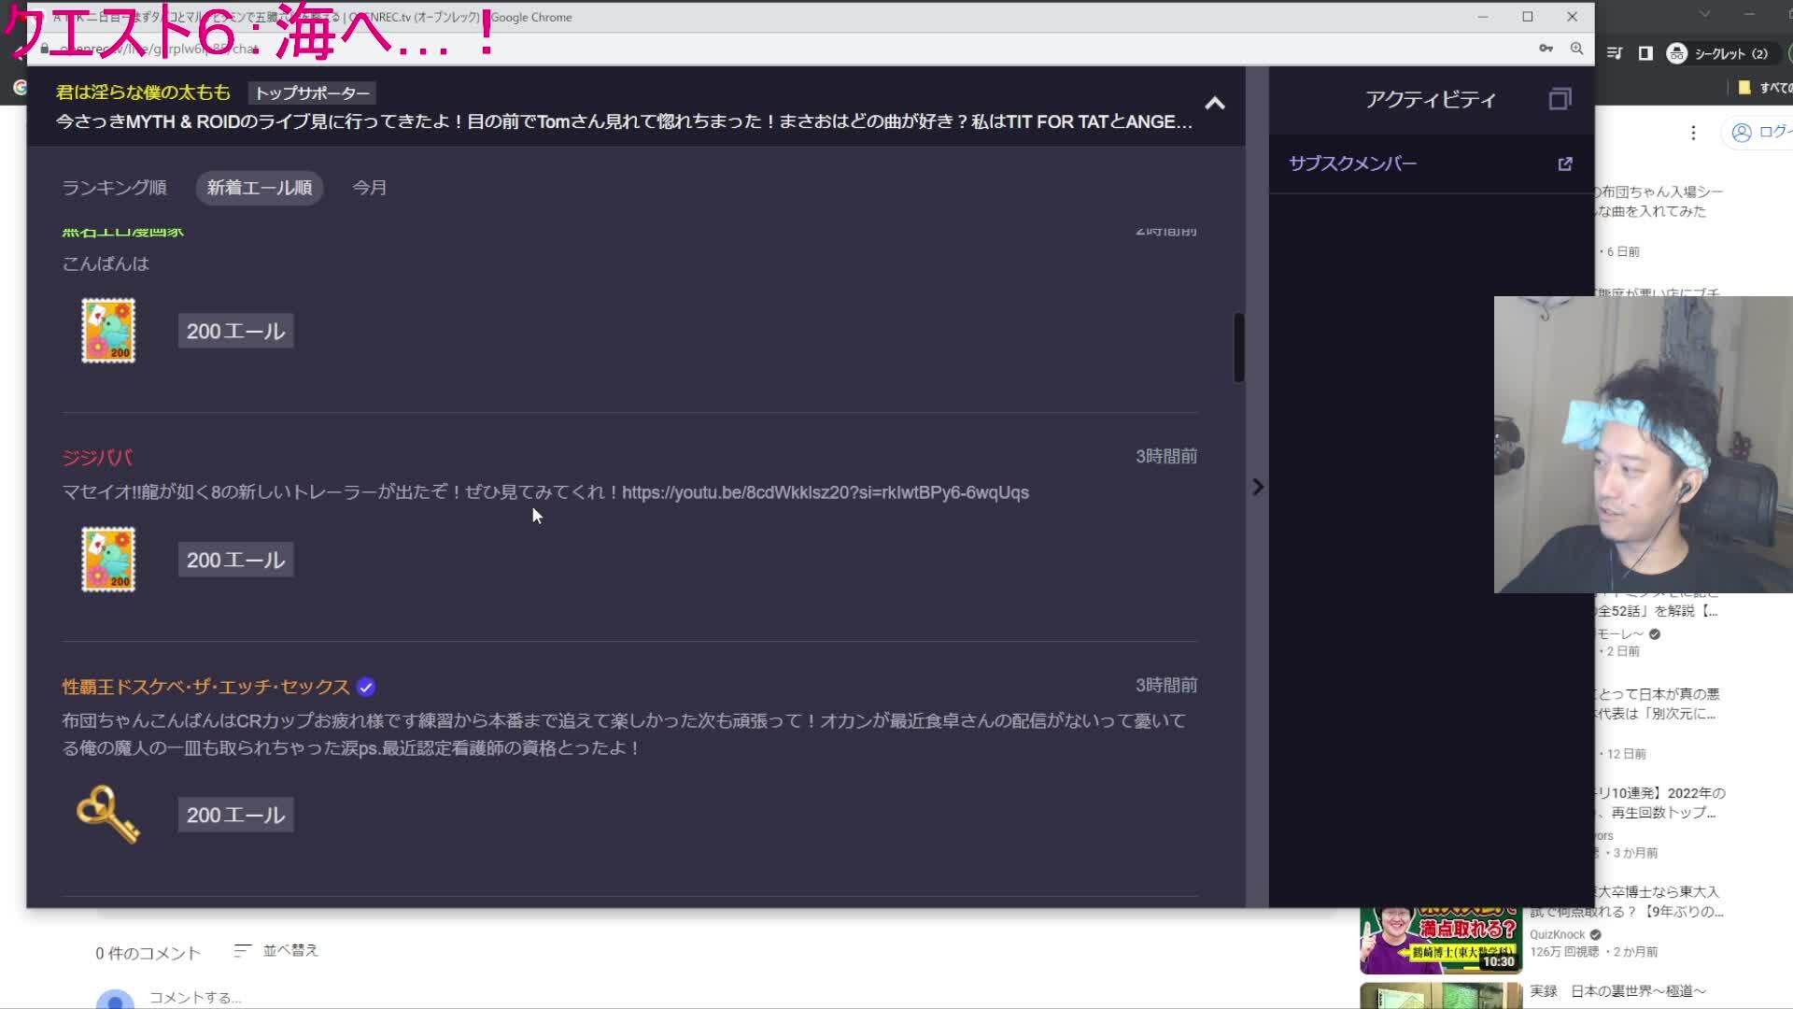Open the youtu.be trailer link in ジジババ message
This screenshot has height=1009, width=1793.
[x=826, y=492]
